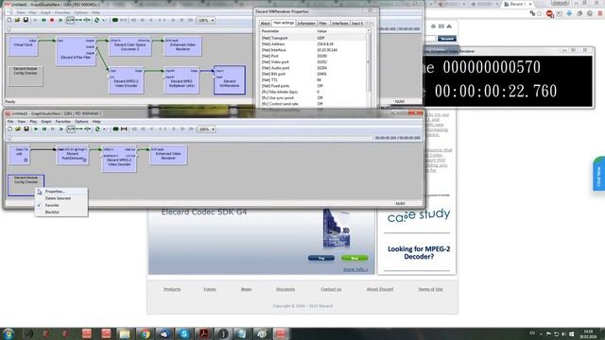Click Open icon in upper GraphStudioNext toolbar
Viewport: 605px width, 340px height.
pos(17,20)
